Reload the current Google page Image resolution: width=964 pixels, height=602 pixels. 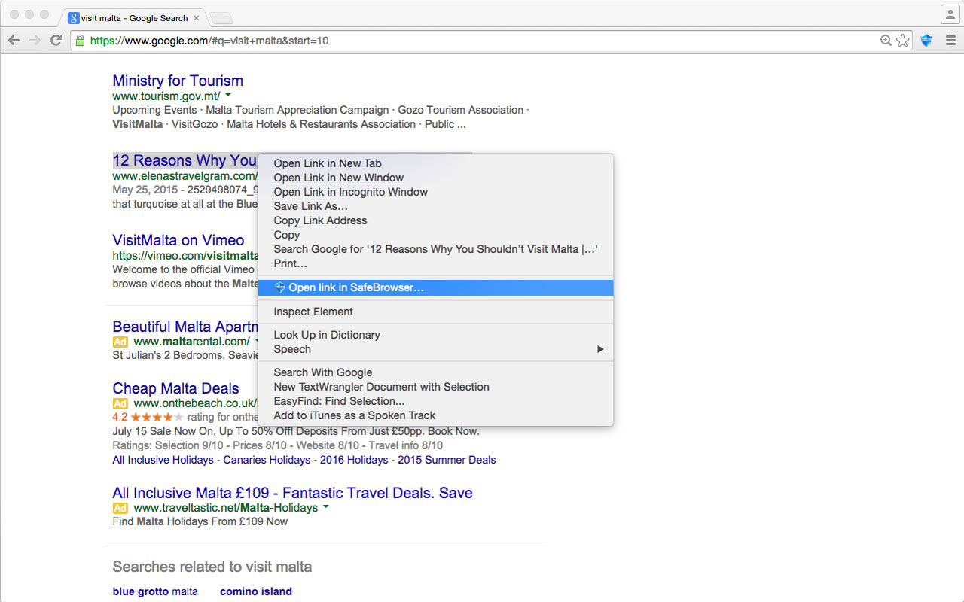click(x=56, y=41)
